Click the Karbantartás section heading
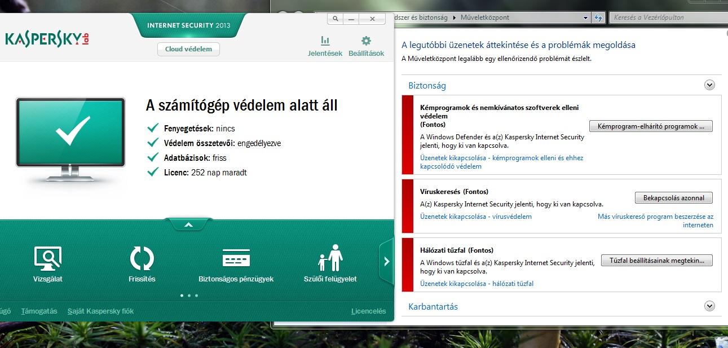728x348 pixels. (x=433, y=307)
